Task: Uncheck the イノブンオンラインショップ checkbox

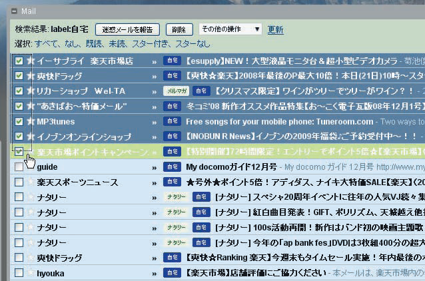Action: click(x=19, y=136)
